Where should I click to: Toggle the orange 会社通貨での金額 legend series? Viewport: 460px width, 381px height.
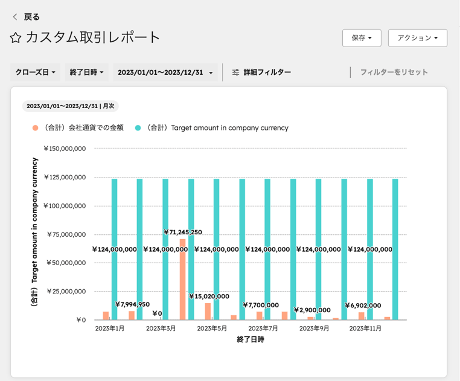pyautogui.click(x=83, y=128)
